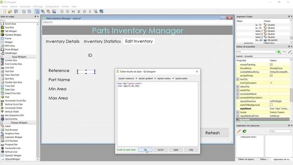This screenshot has width=293, height=165.
Task: Select the Line Edit widget in widget box
Action: (x=9, y=68)
